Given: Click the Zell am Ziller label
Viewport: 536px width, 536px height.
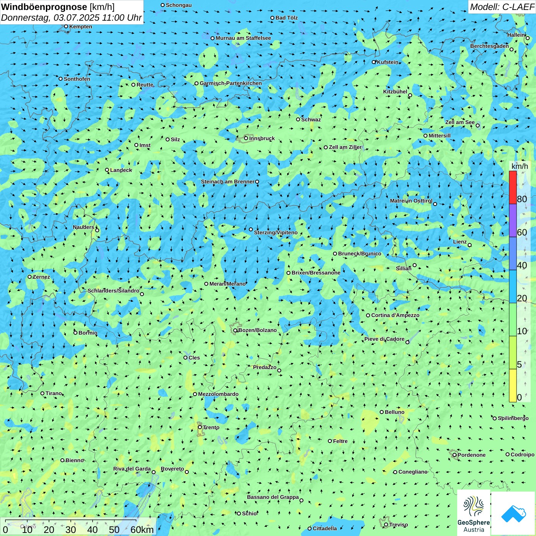Looking at the screenshot, I should pyautogui.click(x=345, y=147).
